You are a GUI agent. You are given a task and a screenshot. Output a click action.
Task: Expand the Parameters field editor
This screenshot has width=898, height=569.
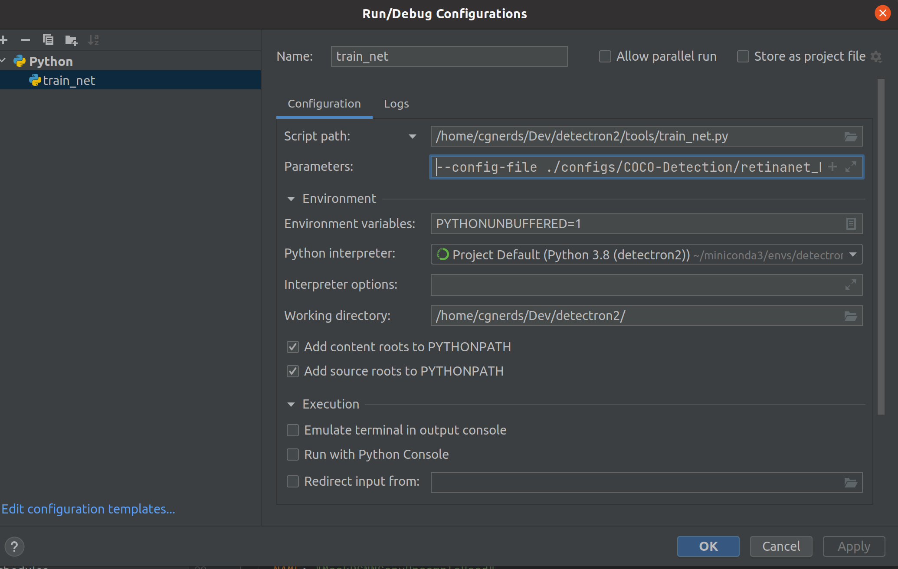tap(850, 167)
